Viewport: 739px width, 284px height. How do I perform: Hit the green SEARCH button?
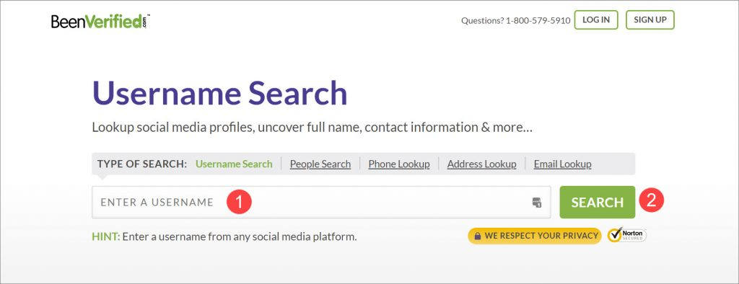pos(597,202)
